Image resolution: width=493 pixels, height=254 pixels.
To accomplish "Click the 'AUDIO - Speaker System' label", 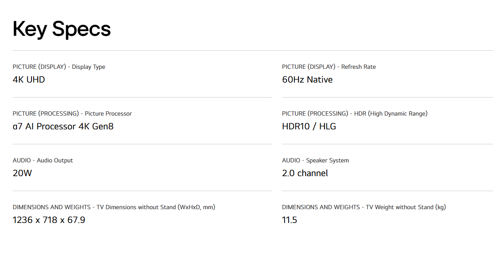I will point(315,160).
